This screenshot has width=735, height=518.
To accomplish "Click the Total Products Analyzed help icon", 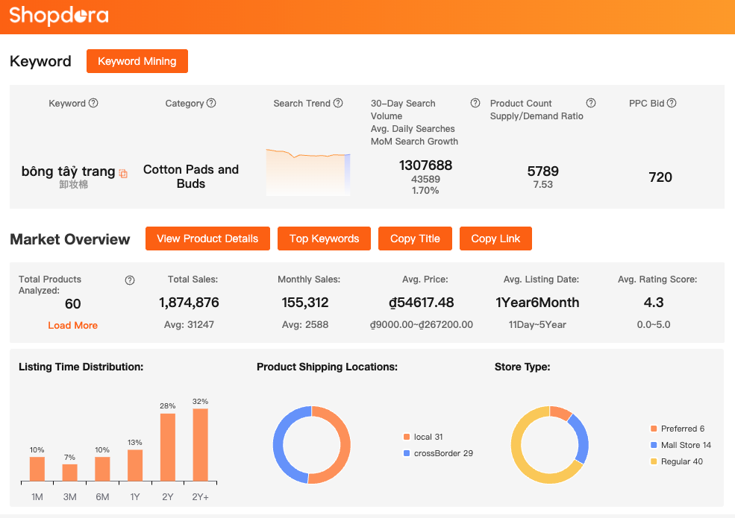I will coord(130,280).
